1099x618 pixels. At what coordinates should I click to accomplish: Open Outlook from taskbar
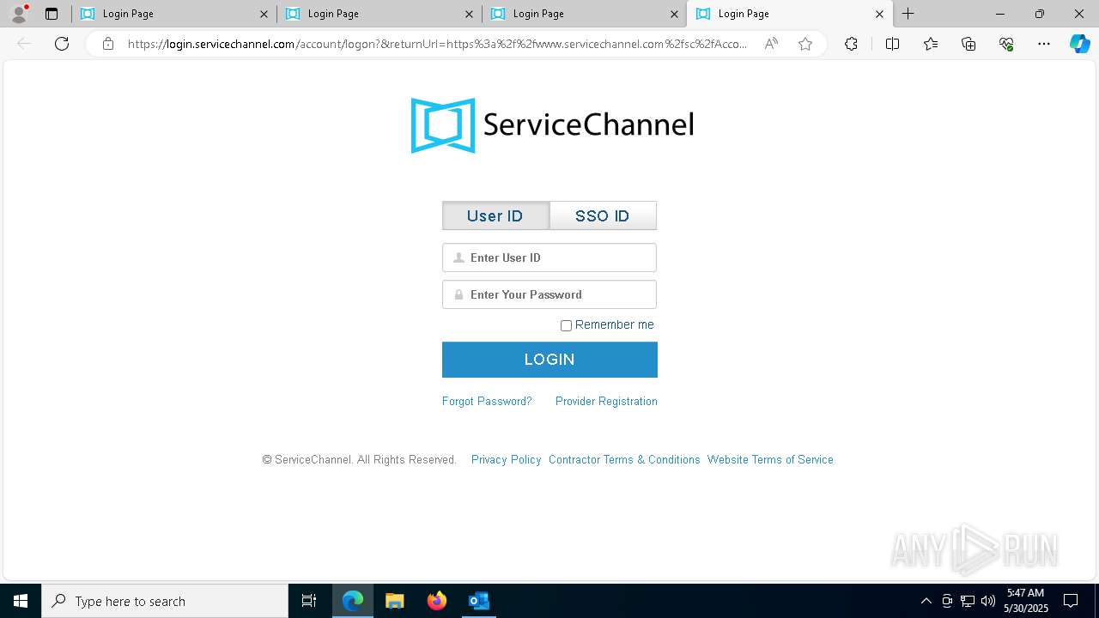tap(479, 601)
